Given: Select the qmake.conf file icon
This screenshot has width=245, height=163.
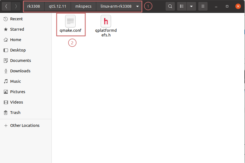Looking at the screenshot, I should pyautogui.click(x=70, y=21).
